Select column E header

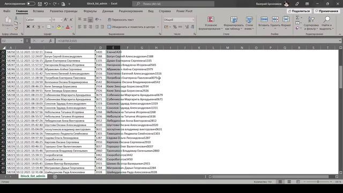113,48
